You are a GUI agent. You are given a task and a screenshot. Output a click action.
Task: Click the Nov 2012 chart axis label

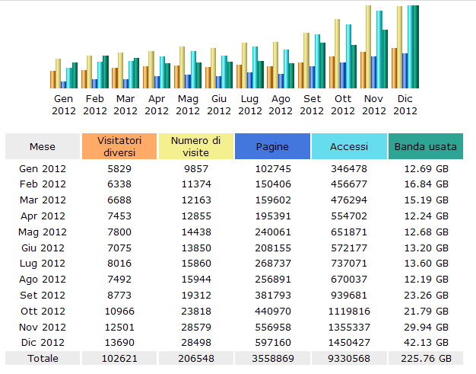[373, 105]
